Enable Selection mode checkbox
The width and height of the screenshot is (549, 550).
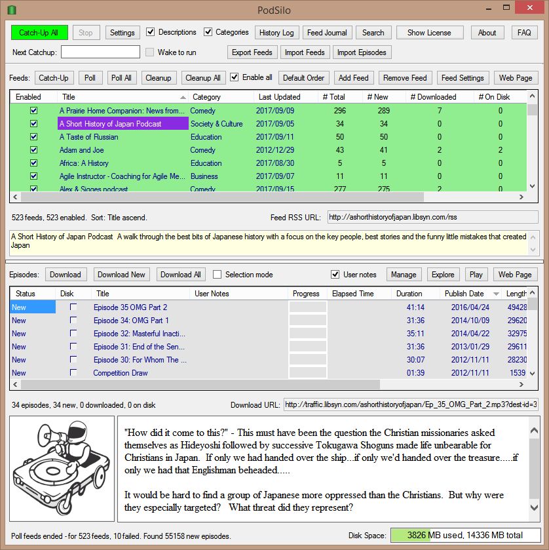tap(217, 274)
